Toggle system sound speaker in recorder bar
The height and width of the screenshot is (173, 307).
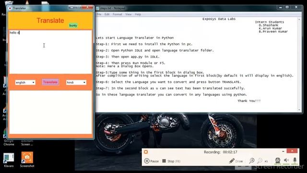coord(286,161)
